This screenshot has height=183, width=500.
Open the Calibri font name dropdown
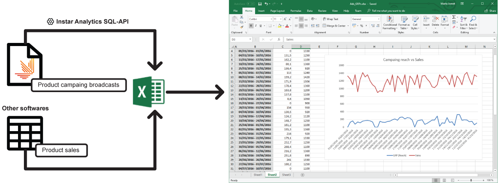271,19
